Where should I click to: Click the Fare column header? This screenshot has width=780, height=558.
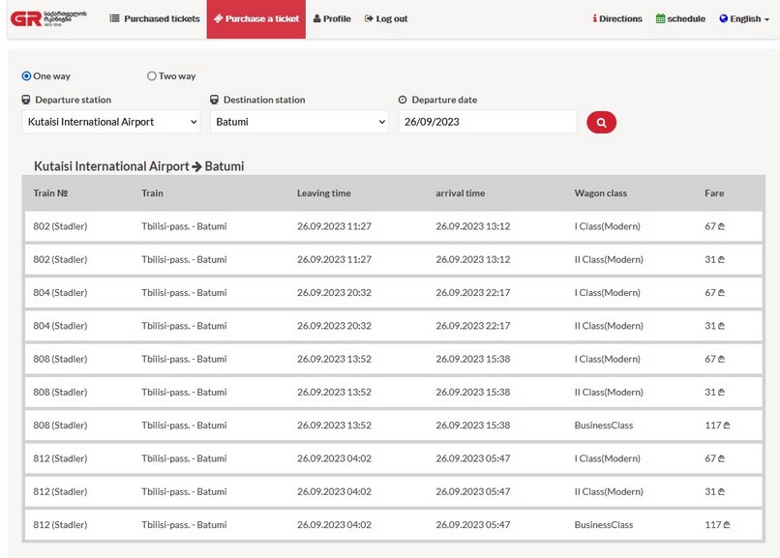(x=714, y=193)
